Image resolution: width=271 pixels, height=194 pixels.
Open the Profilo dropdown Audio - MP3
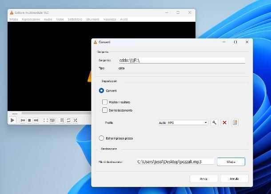point(183,123)
